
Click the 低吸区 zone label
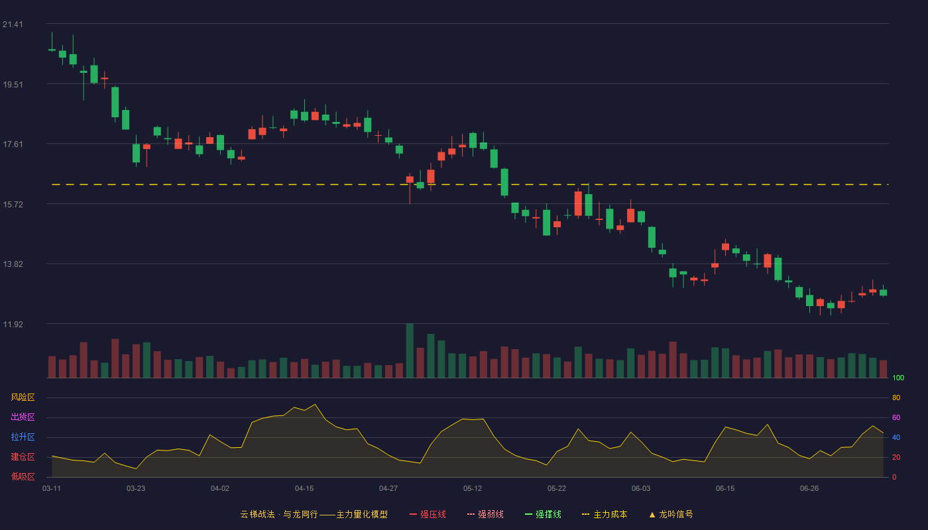pyautogui.click(x=23, y=476)
